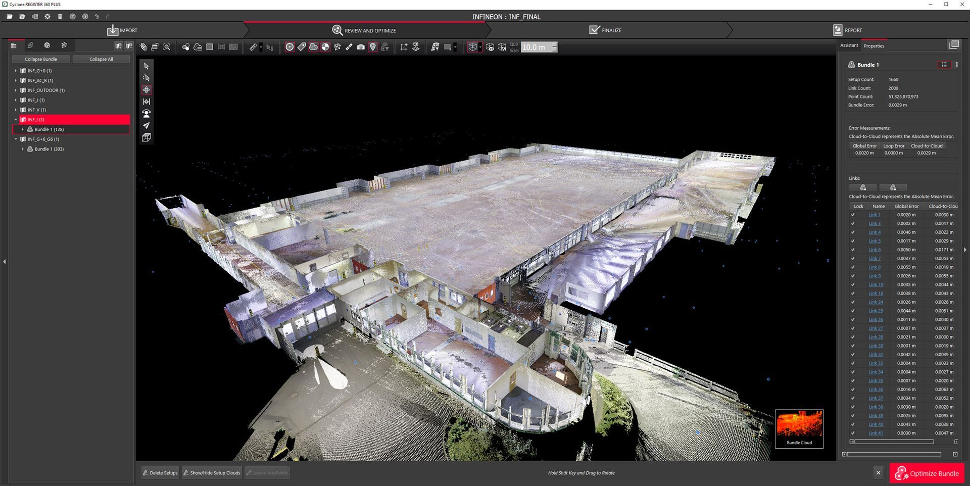Image resolution: width=970 pixels, height=486 pixels.
Task: Click the tag label icon in toolbar
Action: click(302, 47)
